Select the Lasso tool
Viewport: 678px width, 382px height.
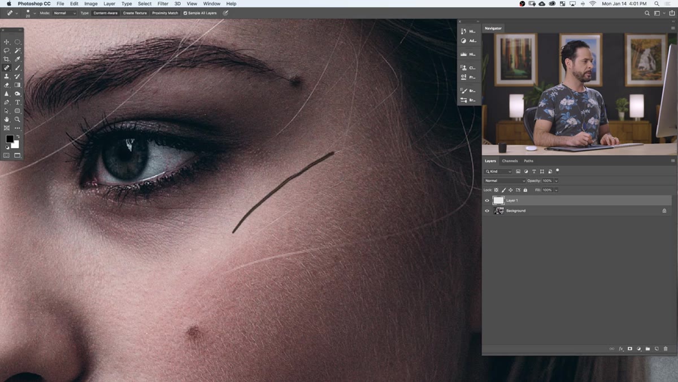[x=7, y=50]
